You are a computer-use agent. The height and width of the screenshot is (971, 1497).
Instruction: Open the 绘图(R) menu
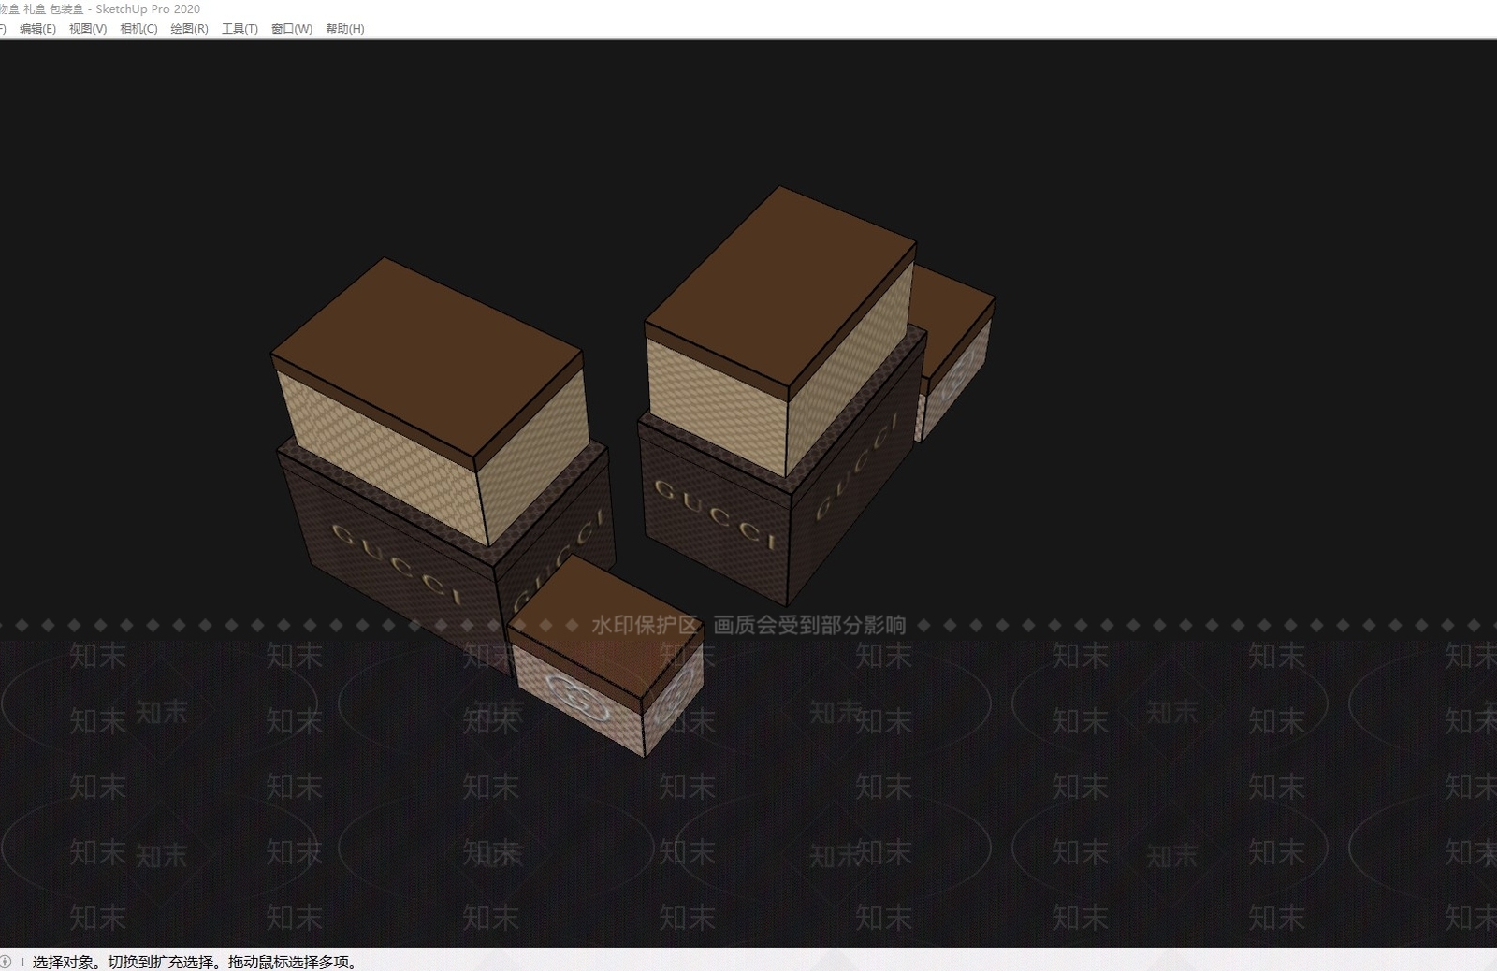tap(189, 29)
